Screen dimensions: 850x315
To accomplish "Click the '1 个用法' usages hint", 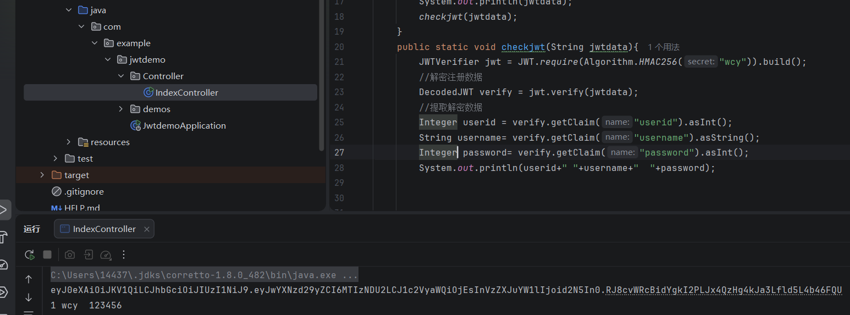I will click(x=664, y=47).
